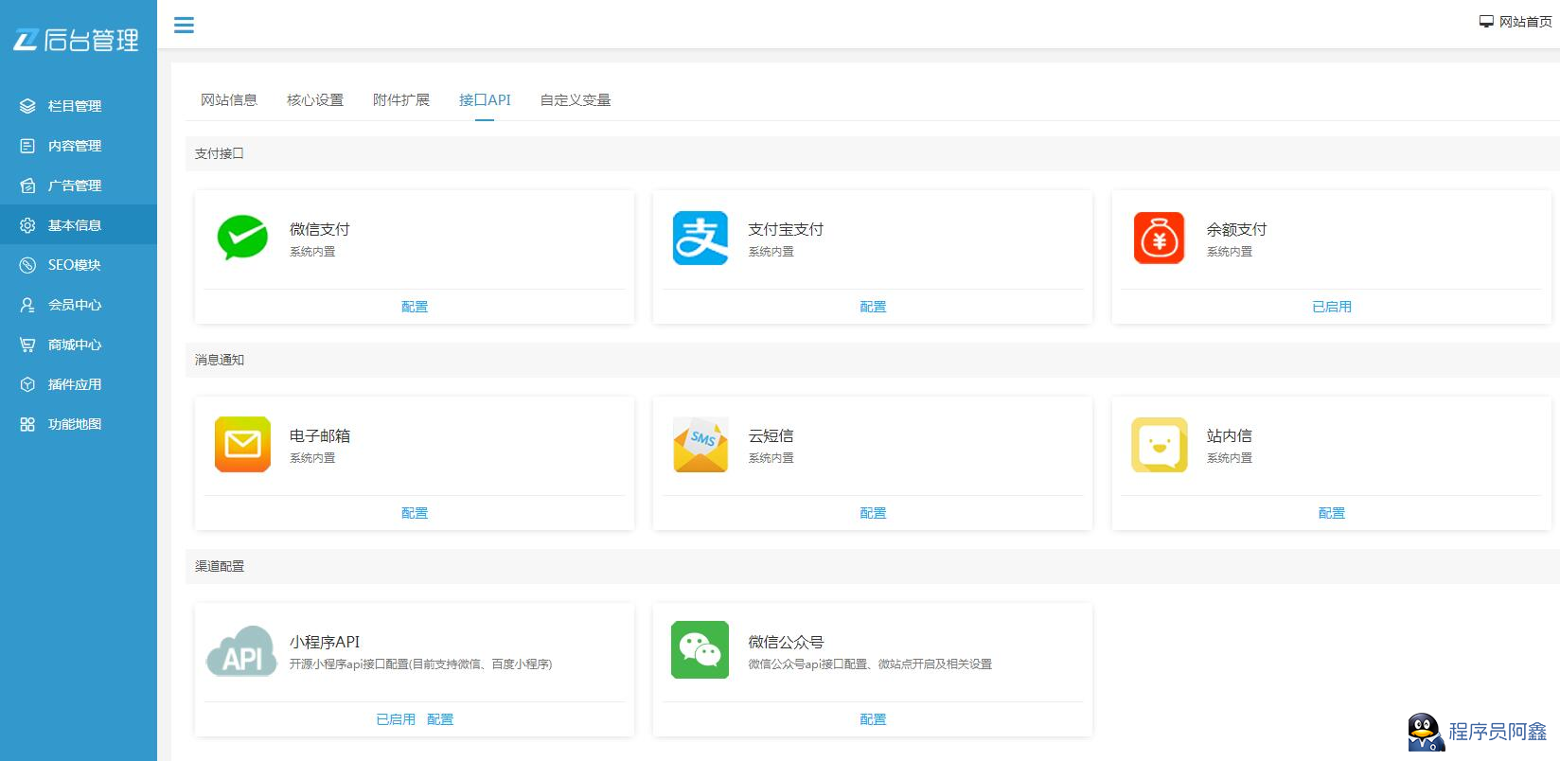Image resolution: width=1560 pixels, height=761 pixels.
Task: Click the hamburger menu collapse icon
Action: [x=184, y=25]
